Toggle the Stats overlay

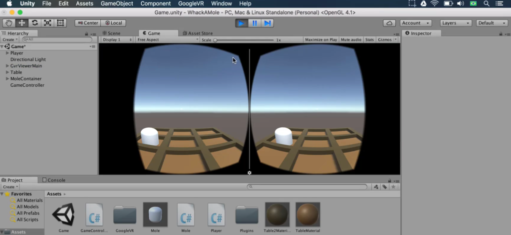click(370, 40)
